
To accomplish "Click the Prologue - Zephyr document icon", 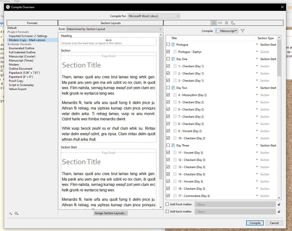I will (x=175, y=52).
